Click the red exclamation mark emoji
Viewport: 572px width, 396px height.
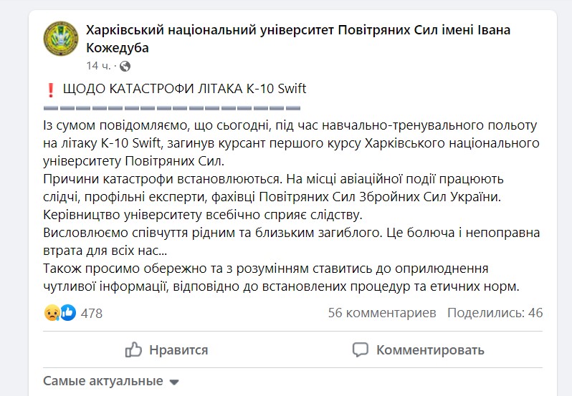click(x=51, y=90)
